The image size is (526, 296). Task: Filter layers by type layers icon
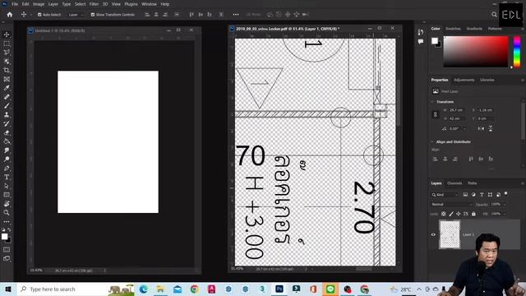pyautogui.click(x=482, y=195)
